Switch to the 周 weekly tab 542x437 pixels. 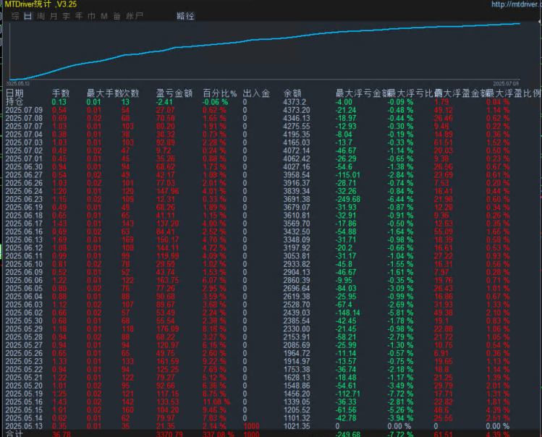pyautogui.click(x=41, y=16)
